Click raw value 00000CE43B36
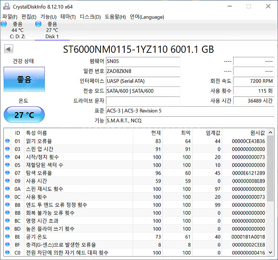 (248, 141)
